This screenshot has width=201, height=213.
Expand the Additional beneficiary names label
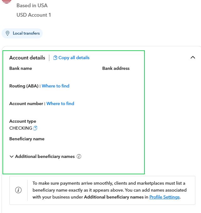pos(45,156)
